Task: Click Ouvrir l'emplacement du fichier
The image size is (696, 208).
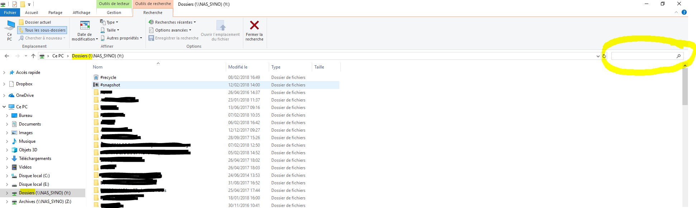Action: [220, 30]
